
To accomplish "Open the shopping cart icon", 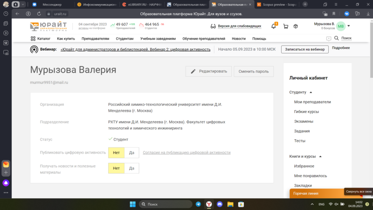I will click(286, 27).
